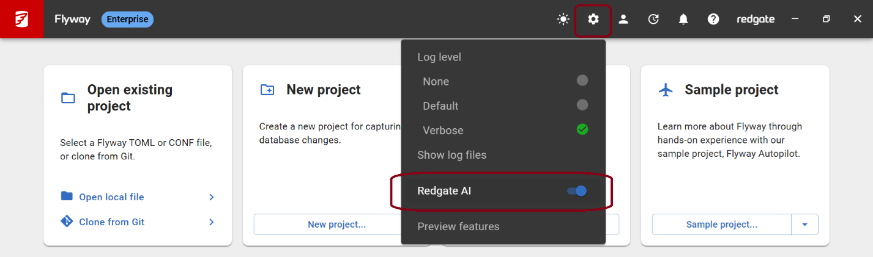This screenshot has height=257, width=873.
Task: Click the settings gear icon
Action: point(593,20)
